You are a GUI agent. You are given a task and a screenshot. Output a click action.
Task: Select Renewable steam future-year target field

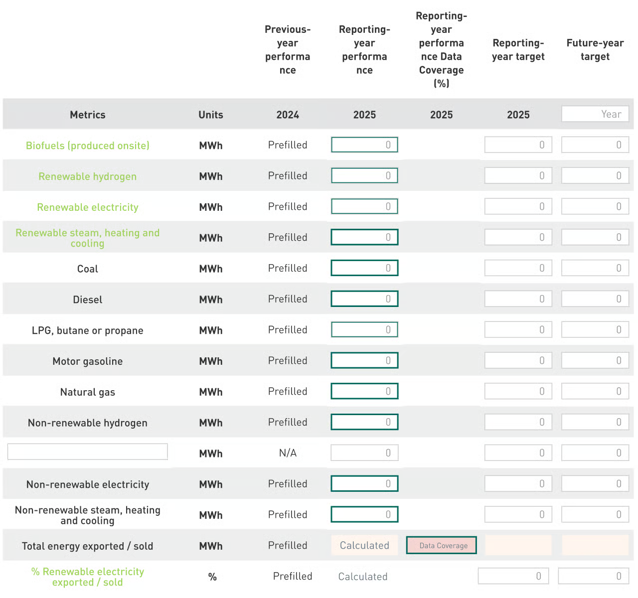pyautogui.click(x=595, y=238)
